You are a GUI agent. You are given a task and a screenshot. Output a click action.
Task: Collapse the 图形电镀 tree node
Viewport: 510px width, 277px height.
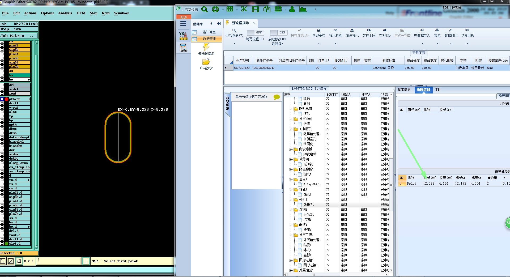pyautogui.click(x=291, y=109)
